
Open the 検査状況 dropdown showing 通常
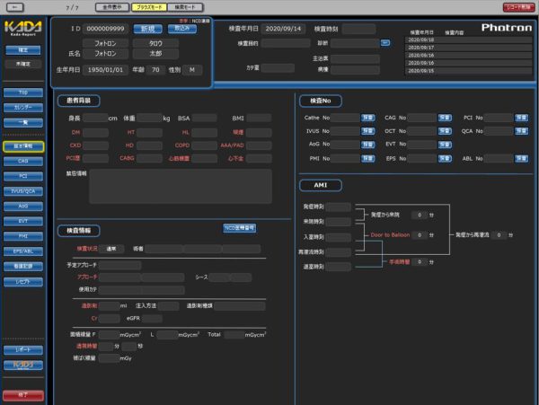click(113, 249)
